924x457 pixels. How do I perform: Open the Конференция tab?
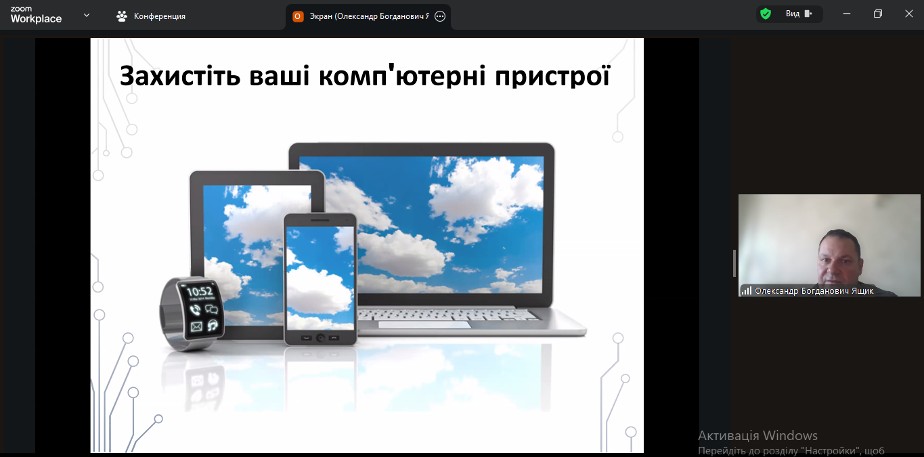(151, 16)
